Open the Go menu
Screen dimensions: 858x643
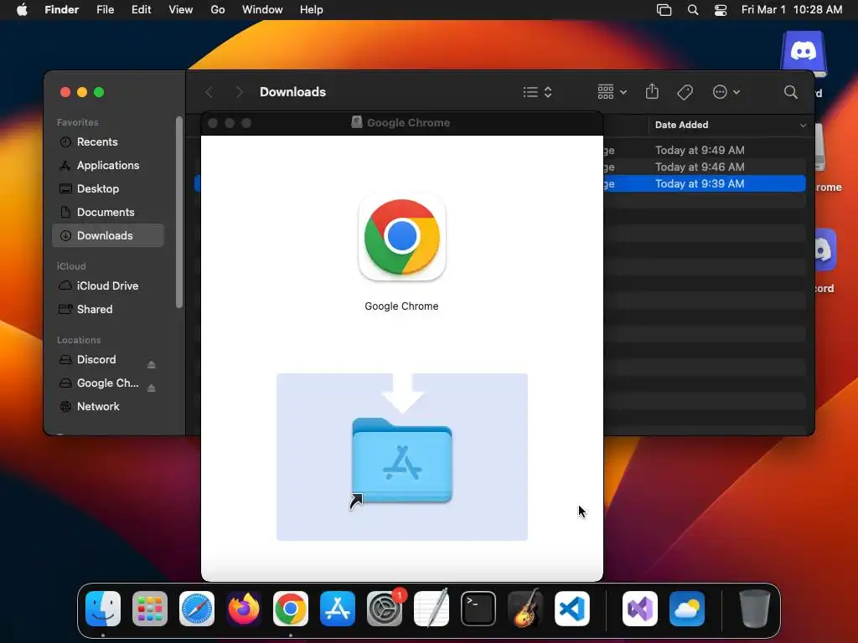coord(218,10)
